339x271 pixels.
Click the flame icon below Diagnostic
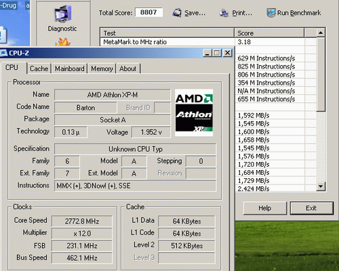[x=63, y=42]
